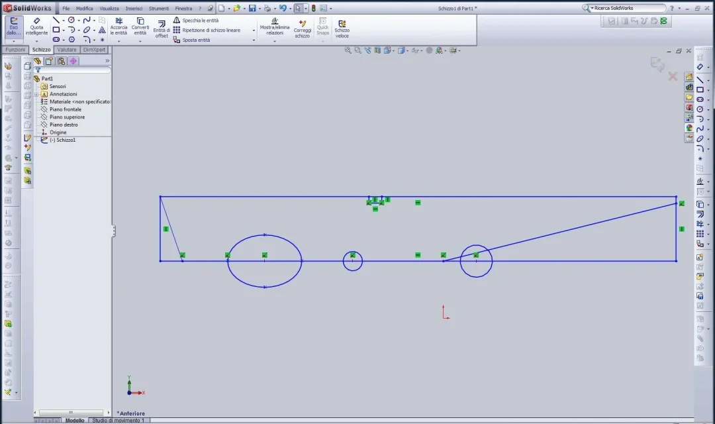The height and width of the screenshot is (424, 715).
Task: Choose the Ellipse sketch tool in the ribbon
Action: pyautogui.click(x=87, y=30)
